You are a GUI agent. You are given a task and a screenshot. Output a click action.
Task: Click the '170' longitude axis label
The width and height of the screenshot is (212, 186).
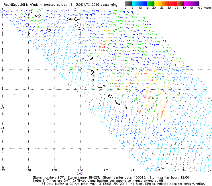[x=54, y=170]
